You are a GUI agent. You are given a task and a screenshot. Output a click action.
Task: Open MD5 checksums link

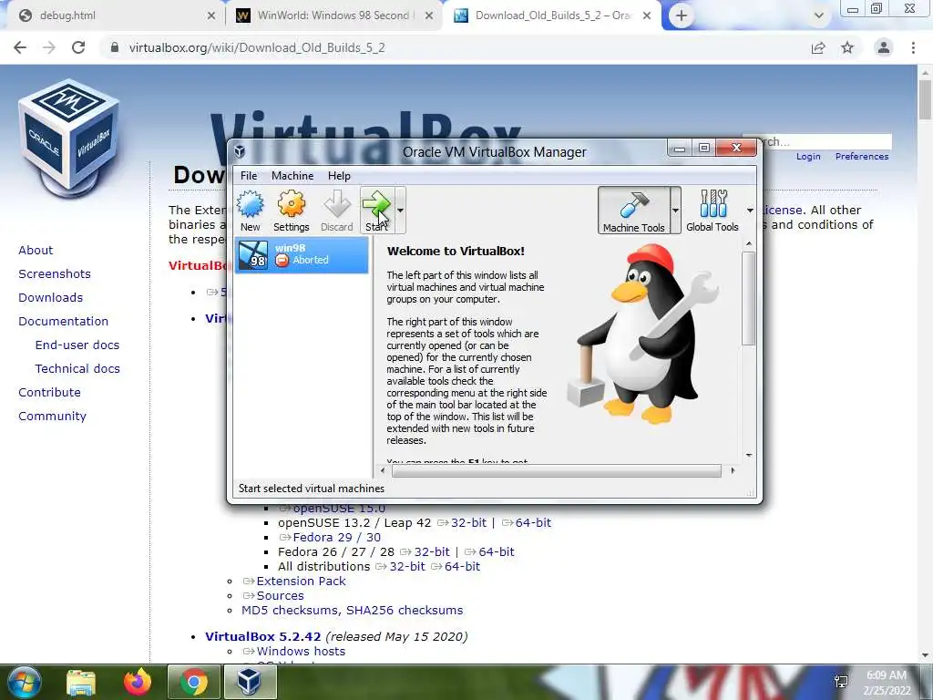[291, 610]
